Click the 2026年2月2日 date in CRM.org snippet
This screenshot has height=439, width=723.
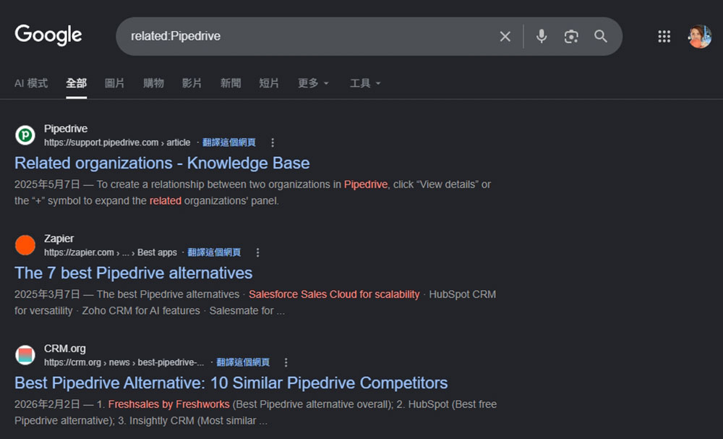click(47, 404)
